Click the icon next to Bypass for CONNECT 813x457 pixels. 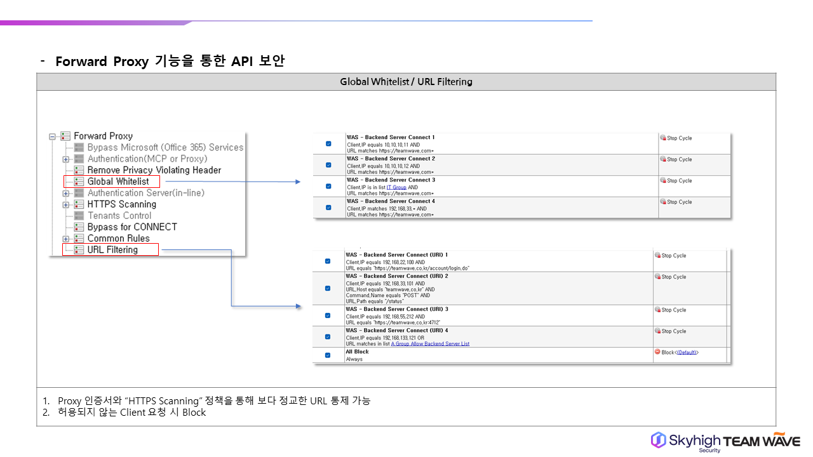[79, 227]
